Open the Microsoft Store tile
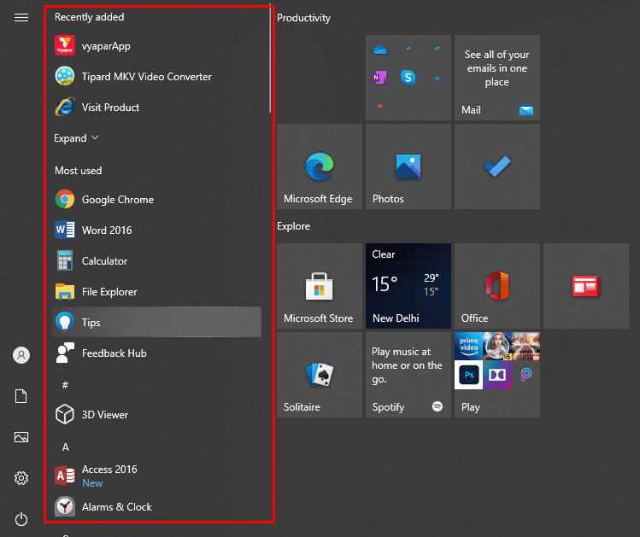The image size is (640, 537). tap(320, 286)
